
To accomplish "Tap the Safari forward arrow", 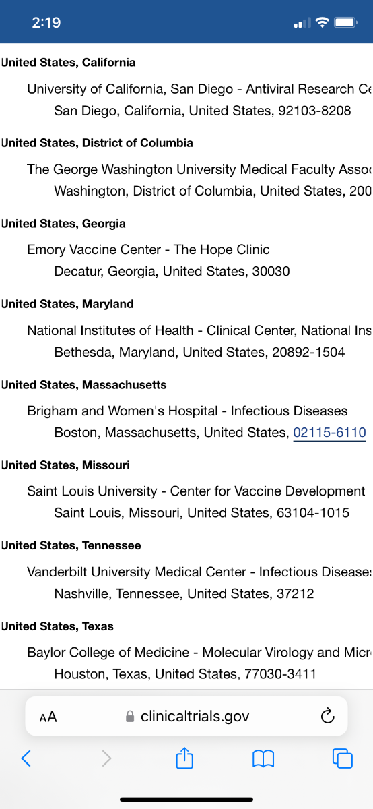I will click(x=106, y=758).
